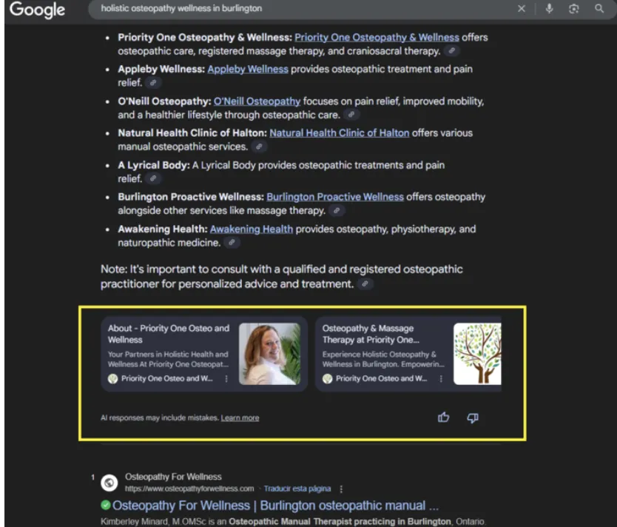
Task: Open the Priority One Osteopathy & Wellness link
Action: (x=377, y=38)
